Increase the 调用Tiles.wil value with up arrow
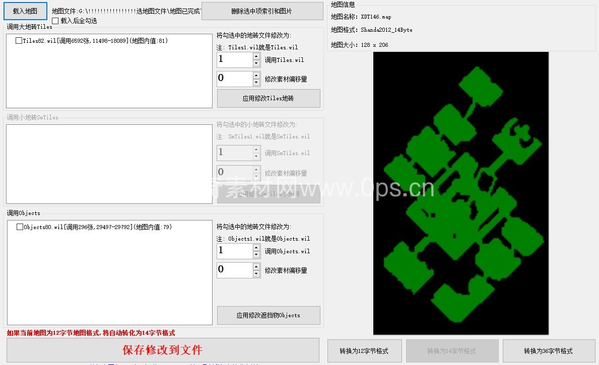The image size is (599, 365). (x=256, y=56)
